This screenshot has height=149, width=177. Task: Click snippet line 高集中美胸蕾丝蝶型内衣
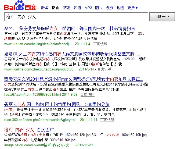[23, 64]
